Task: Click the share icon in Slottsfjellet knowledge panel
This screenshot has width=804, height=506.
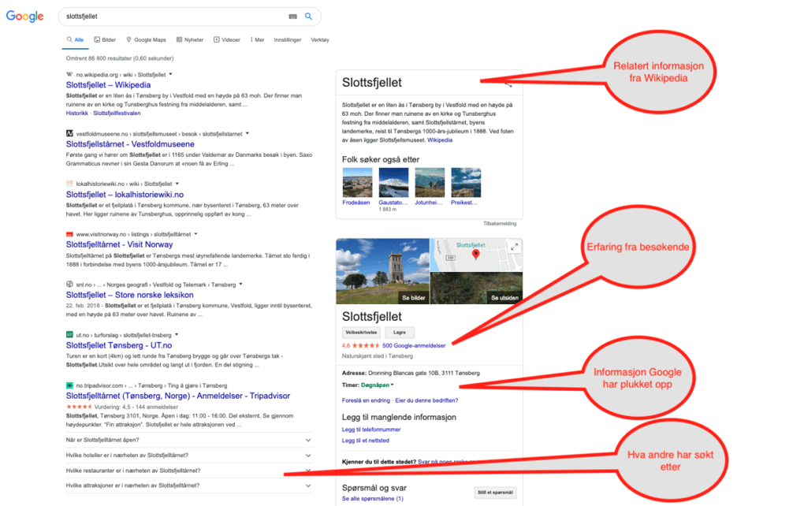Action: [508, 84]
